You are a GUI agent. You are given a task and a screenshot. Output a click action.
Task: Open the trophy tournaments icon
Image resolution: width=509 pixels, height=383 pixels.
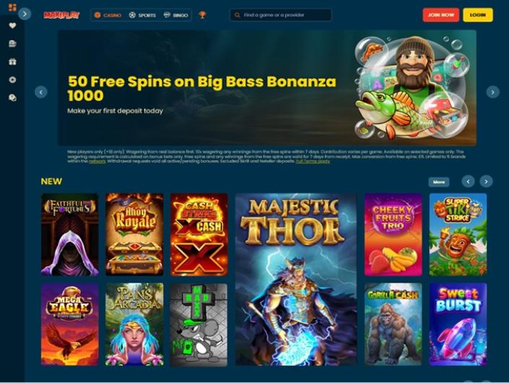click(x=202, y=15)
